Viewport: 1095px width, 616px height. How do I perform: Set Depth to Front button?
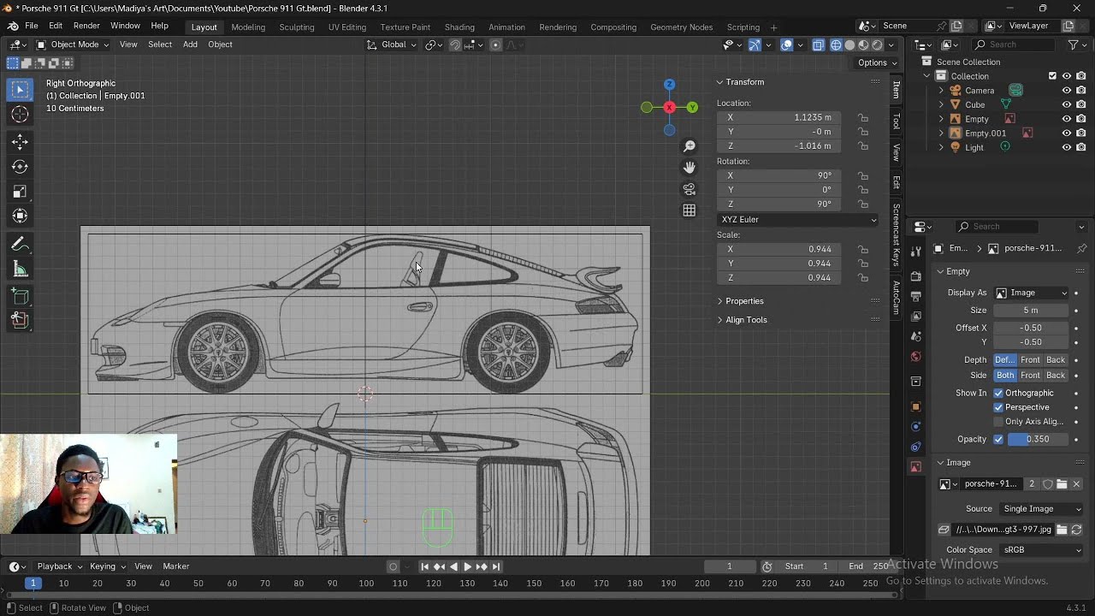coord(1030,360)
